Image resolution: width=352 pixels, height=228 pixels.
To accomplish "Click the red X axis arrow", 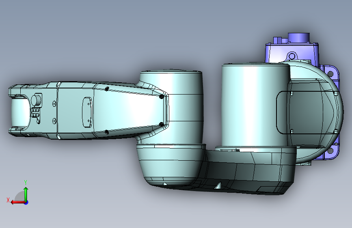I will click(17, 202).
